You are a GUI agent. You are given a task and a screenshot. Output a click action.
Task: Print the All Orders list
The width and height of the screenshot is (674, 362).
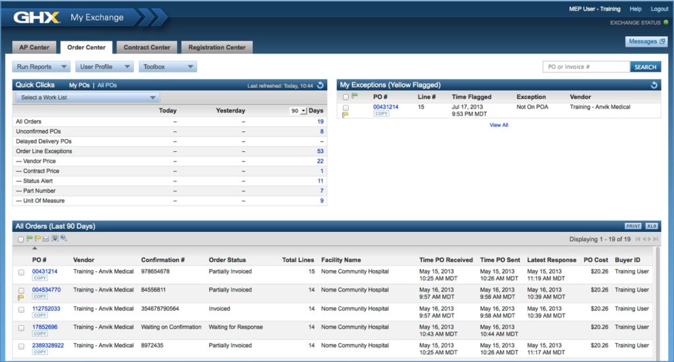click(x=633, y=226)
